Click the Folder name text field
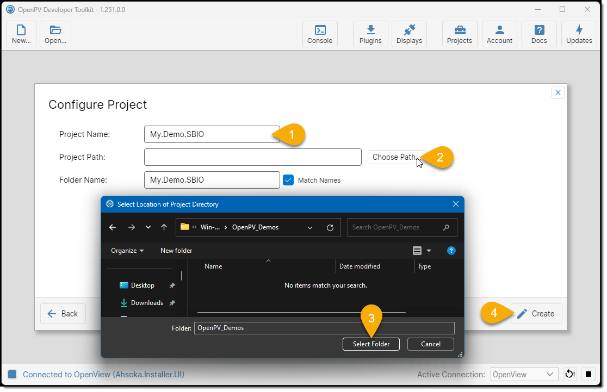 tap(324, 328)
